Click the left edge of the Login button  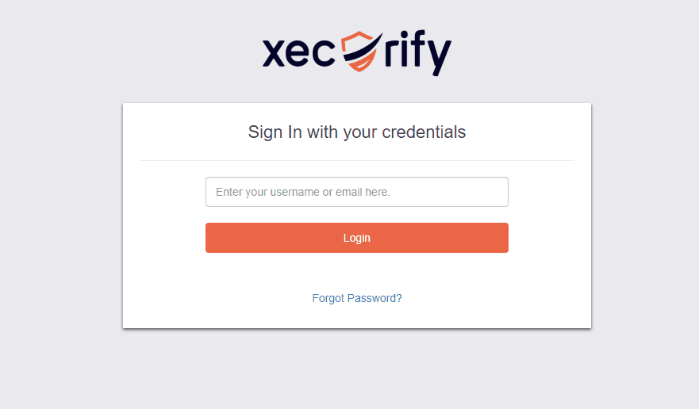tap(213, 238)
